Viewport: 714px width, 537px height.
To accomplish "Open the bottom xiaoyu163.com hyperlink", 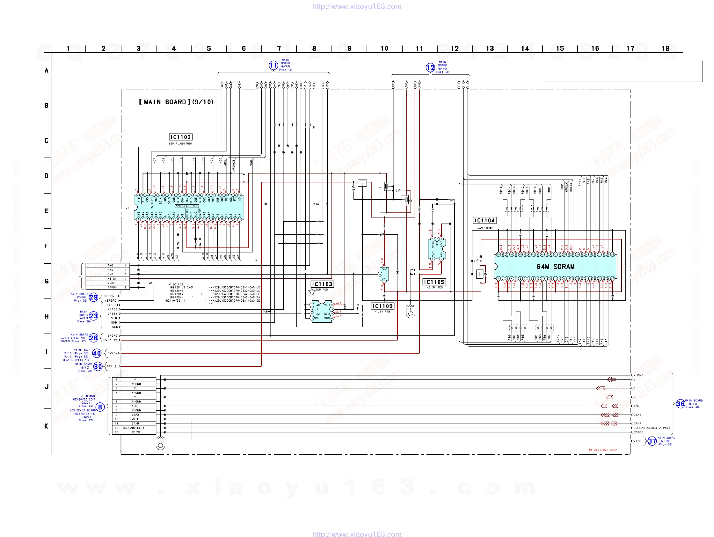I will pyautogui.click(x=357, y=534).
